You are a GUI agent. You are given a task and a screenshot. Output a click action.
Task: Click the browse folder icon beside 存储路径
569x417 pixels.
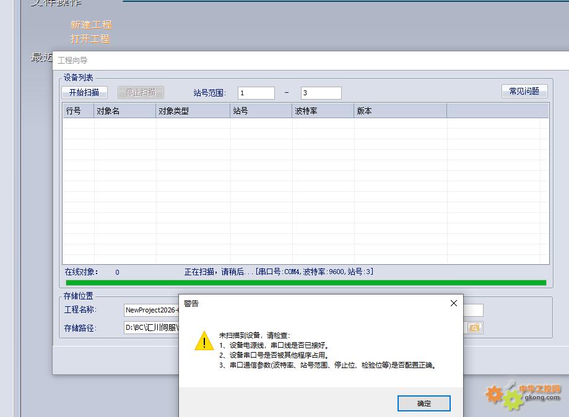475,328
